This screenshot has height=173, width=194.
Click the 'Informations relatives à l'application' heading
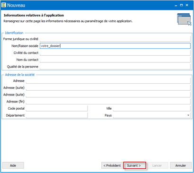tap(34, 15)
